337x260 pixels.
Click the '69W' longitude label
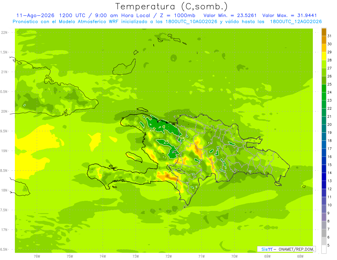coord(267,256)
